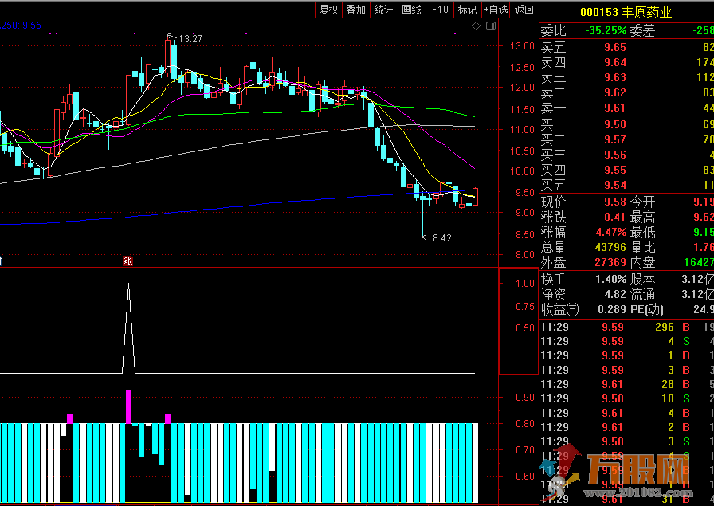
Task: Click the diamond icon above the chart
Action: [476, 26]
